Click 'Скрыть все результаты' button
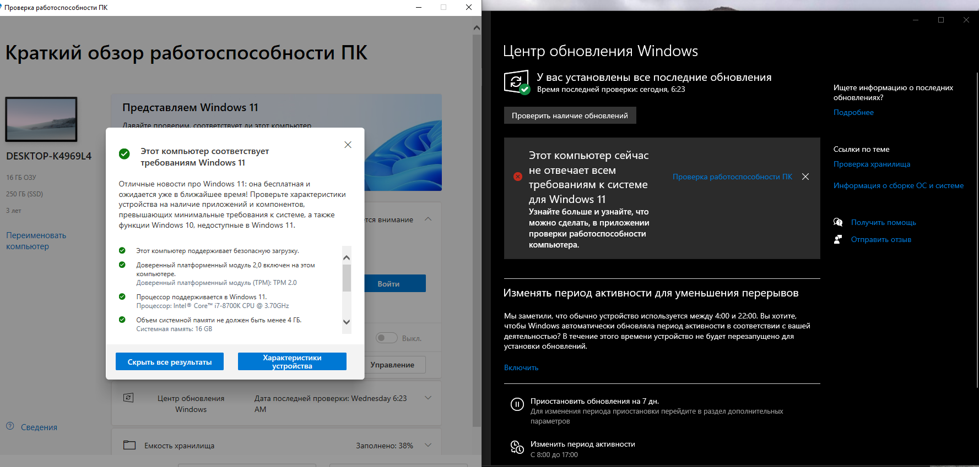The image size is (979, 467). 170,361
